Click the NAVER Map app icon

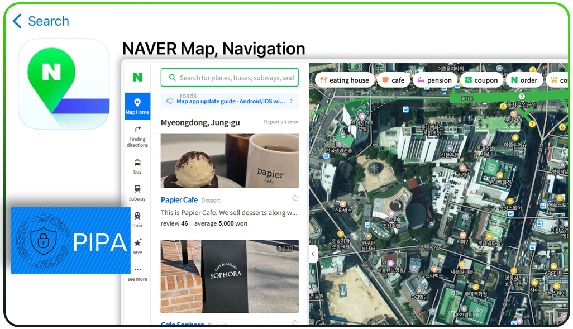64,84
